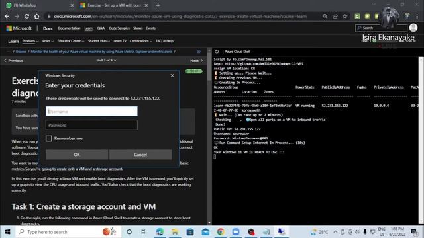Close the Windows Security dialog with X
Viewport: 424px width, 238px height.
click(x=172, y=75)
